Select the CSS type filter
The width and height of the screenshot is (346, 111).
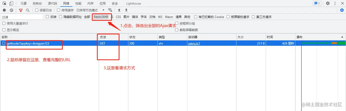[118, 17]
